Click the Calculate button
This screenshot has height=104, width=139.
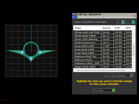[104, 90]
